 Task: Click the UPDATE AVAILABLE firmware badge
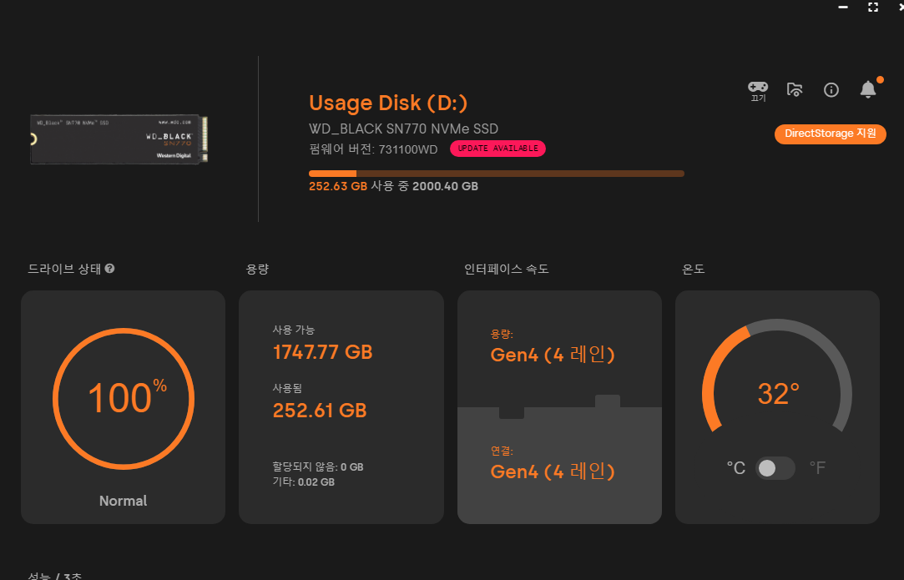tap(497, 149)
